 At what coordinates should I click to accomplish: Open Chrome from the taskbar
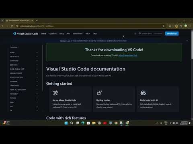[x=116, y=123]
